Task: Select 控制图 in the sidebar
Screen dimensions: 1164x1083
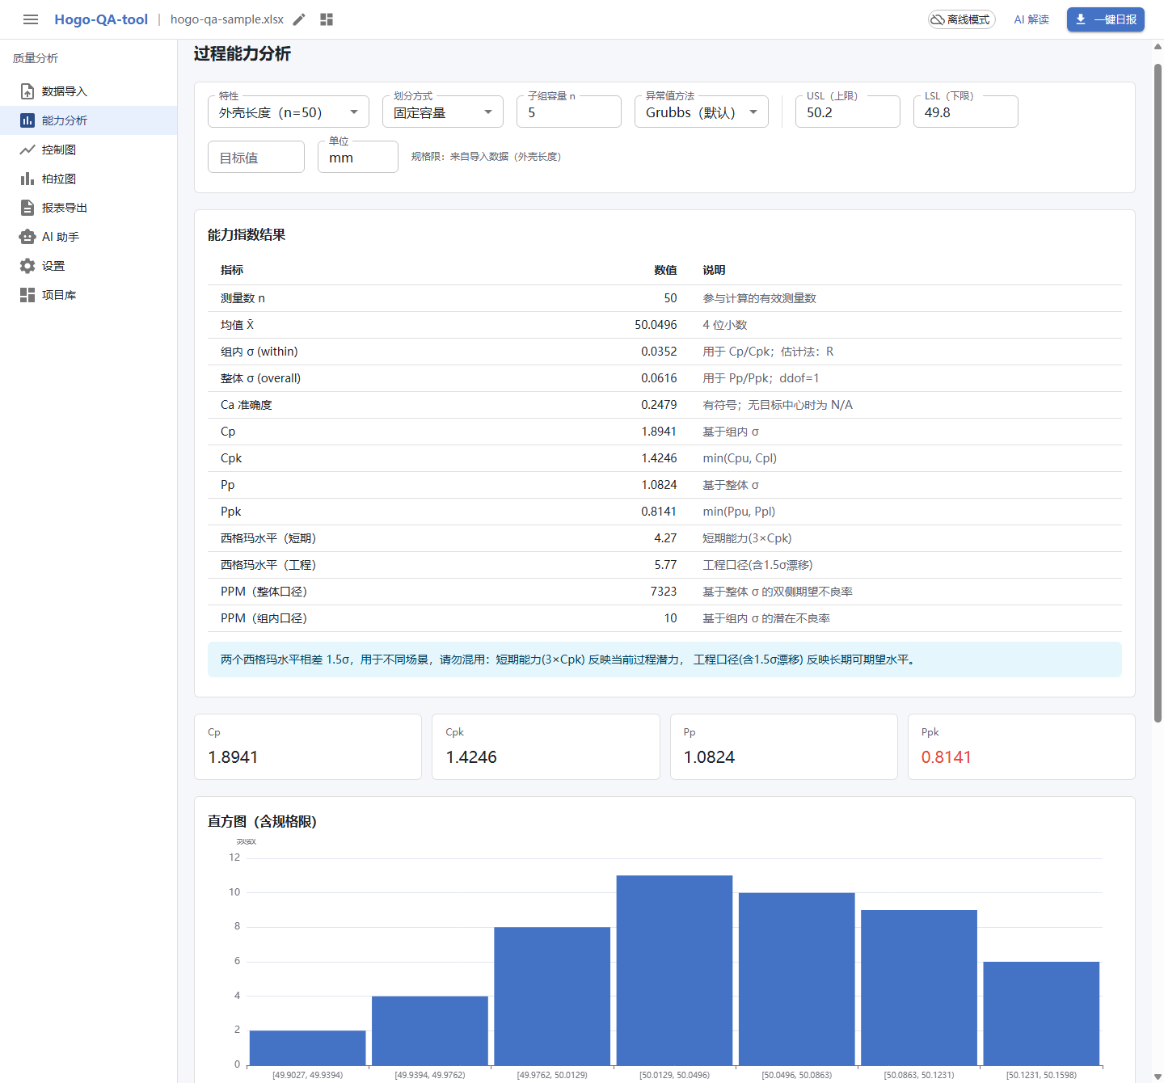Action: (88, 150)
